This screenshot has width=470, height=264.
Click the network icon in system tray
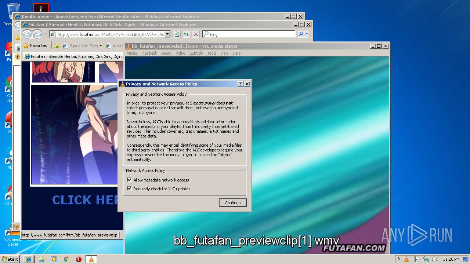point(426,259)
